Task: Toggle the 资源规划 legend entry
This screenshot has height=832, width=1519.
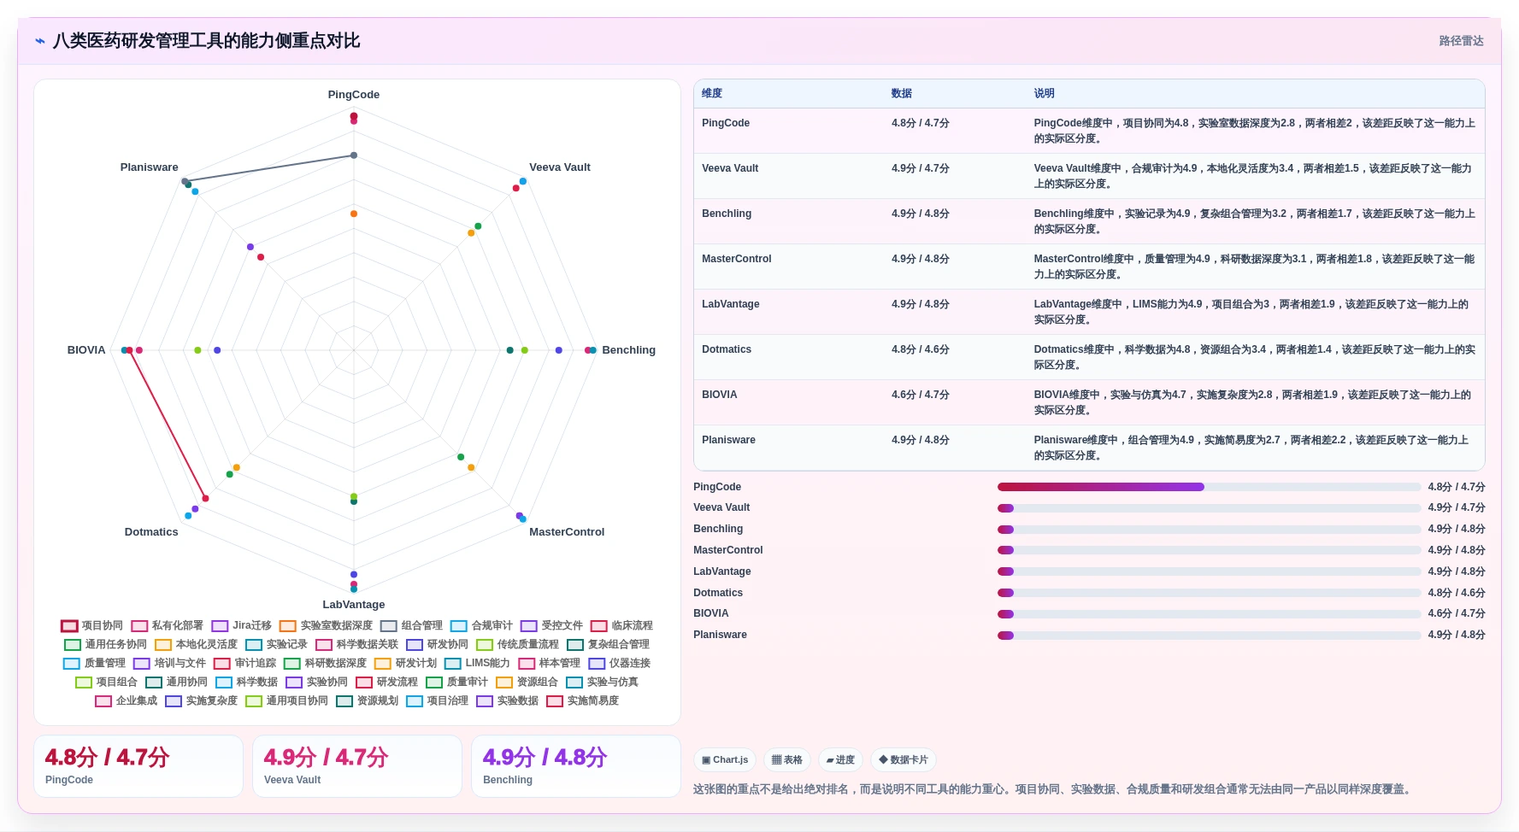Action: click(x=368, y=701)
